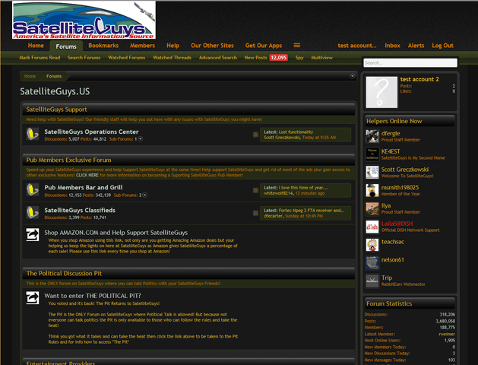Open Want to enter THE POLITICAL PIT link
The width and height of the screenshot is (478, 365).
click(93, 296)
